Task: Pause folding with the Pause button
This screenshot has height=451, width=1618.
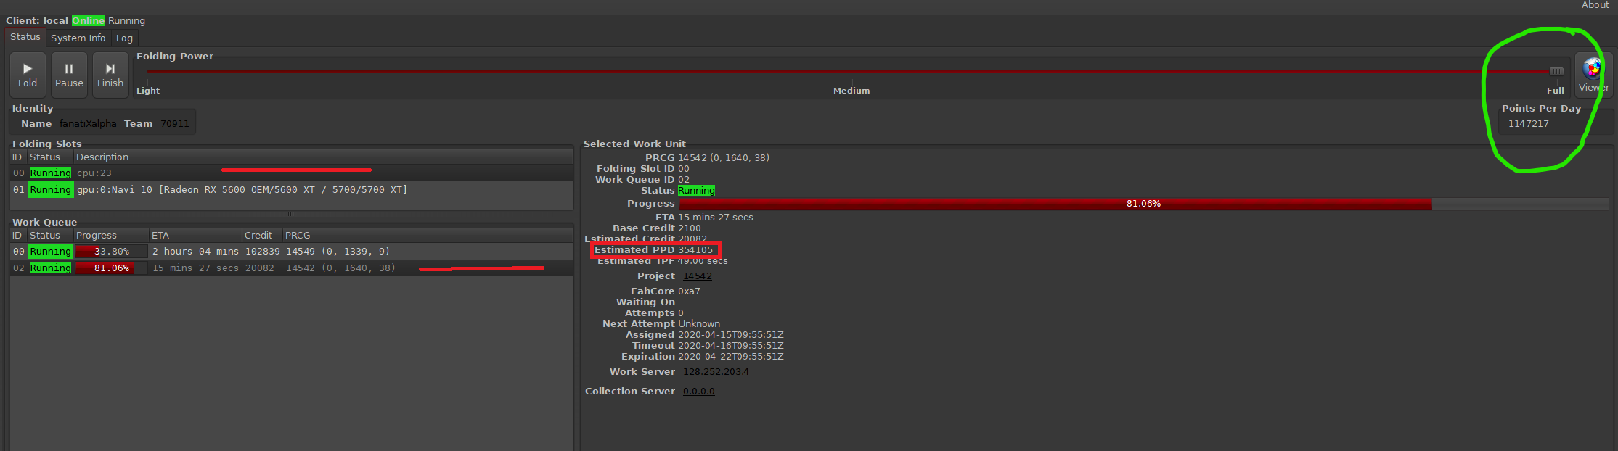Action: click(69, 75)
